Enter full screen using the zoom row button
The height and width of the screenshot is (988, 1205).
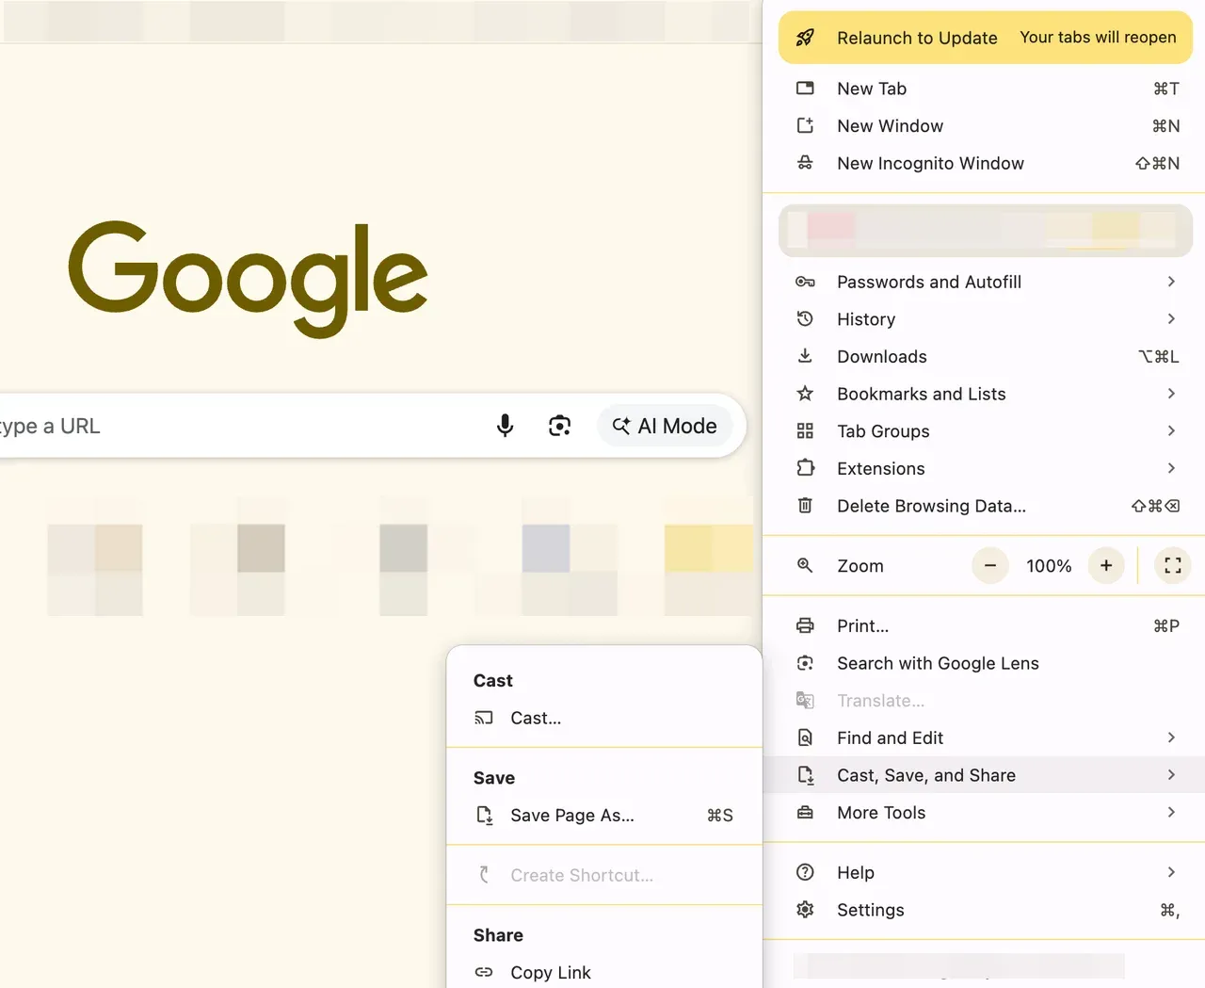1173,565
